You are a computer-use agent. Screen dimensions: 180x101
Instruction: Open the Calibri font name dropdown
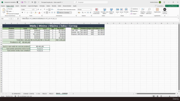[32, 10]
